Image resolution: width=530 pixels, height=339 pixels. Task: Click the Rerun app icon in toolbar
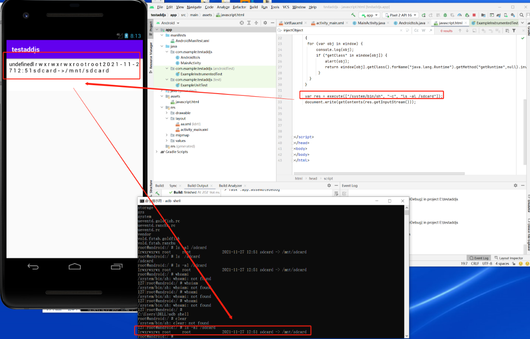[x=424, y=15]
